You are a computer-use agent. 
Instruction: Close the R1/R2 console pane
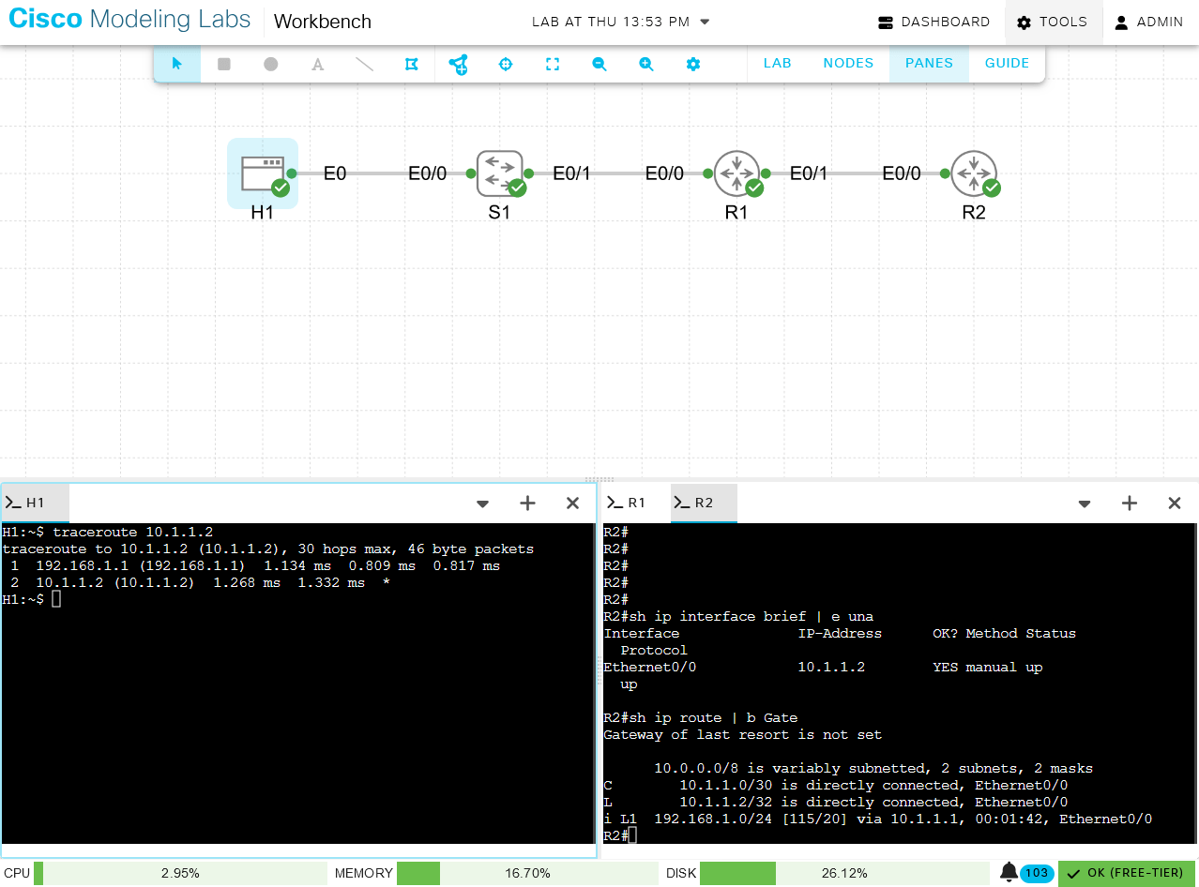click(x=1175, y=504)
